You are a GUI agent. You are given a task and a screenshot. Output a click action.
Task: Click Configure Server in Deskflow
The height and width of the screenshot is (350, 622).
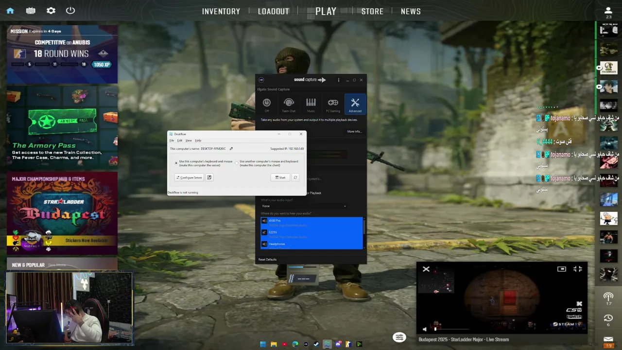pyautogui.click(x=189, y=177)
